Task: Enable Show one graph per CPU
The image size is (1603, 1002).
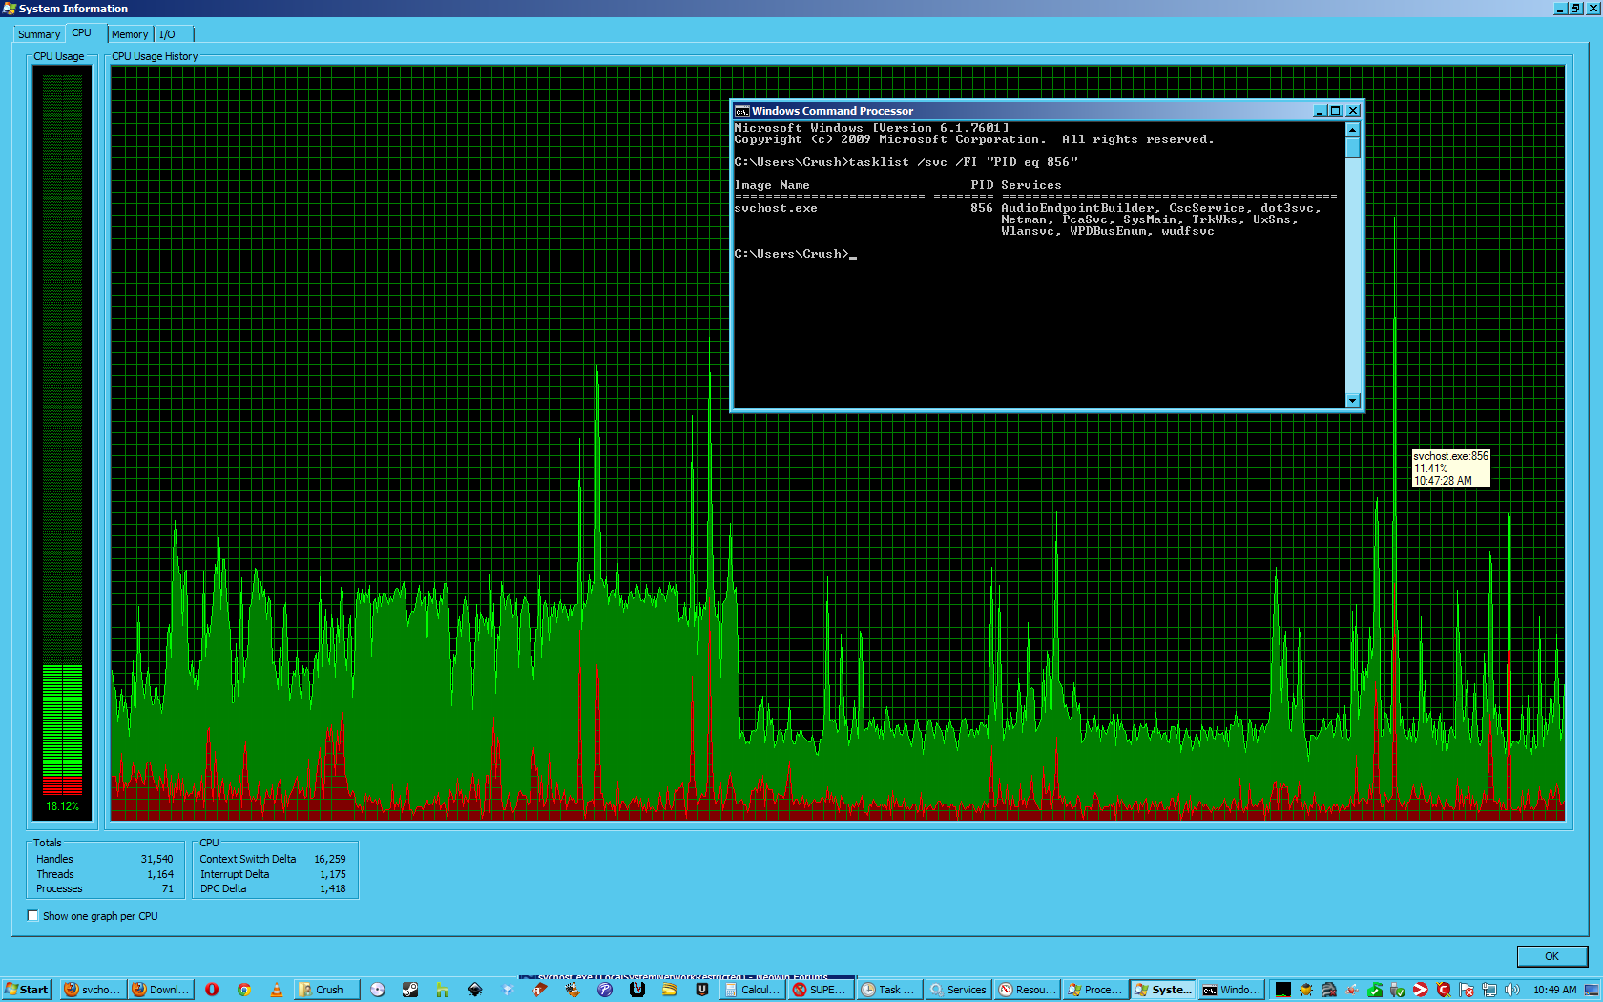Action: 33,916
